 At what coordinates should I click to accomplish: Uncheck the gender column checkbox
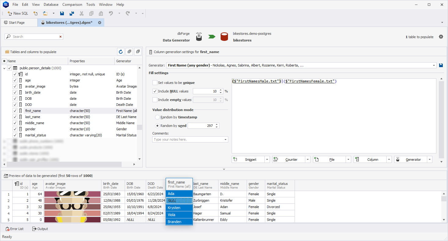[15, 129]
